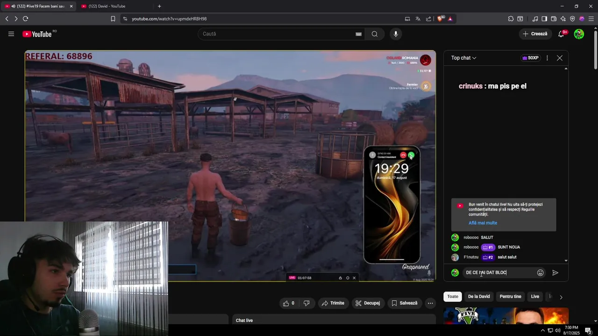This screenshot has height=336, width=598.
Task: Open the GTA V recommended video thumbnail
Action: [x=506, y=315]
